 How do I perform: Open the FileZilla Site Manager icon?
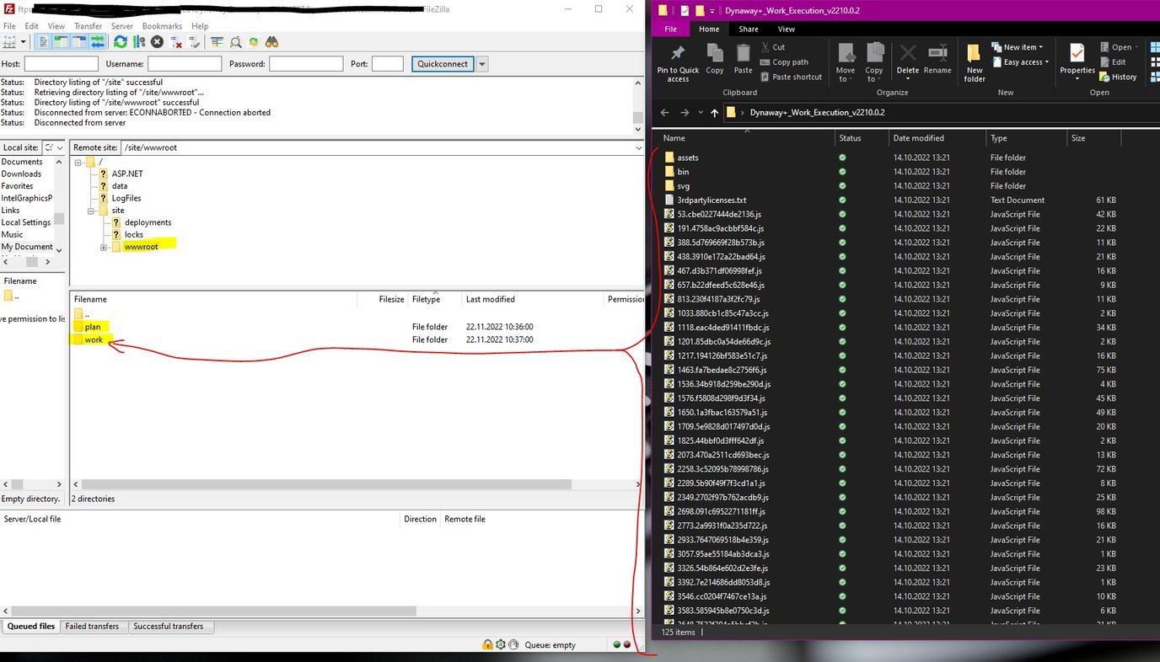point(10,42)
